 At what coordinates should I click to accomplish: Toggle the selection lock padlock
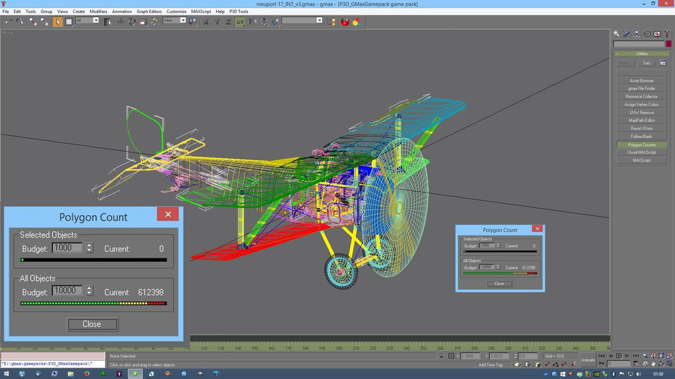pos(442,356)
